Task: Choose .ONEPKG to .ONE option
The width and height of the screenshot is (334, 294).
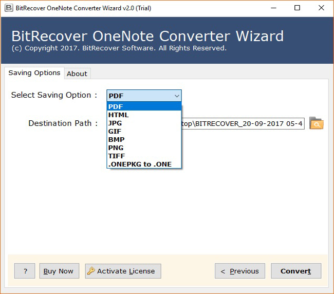Action: [144, 164]
